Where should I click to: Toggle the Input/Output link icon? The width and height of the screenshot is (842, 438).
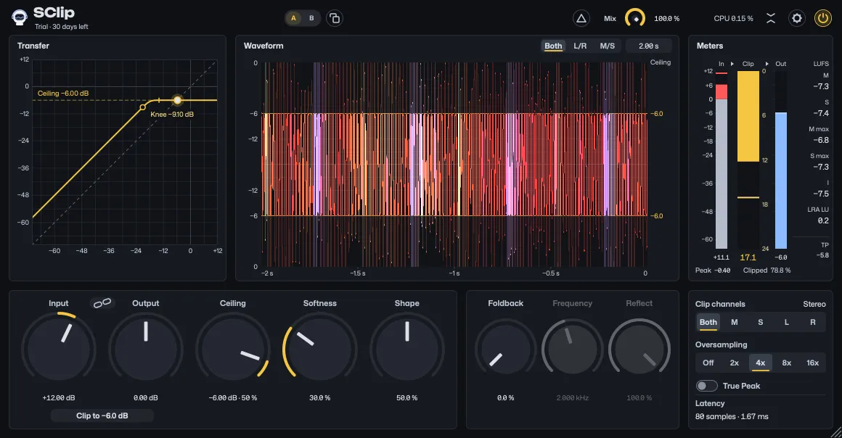[x=102, y=303]
